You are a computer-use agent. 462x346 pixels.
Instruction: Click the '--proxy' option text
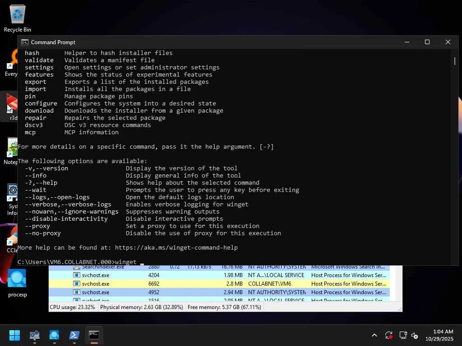coord(37,226)
